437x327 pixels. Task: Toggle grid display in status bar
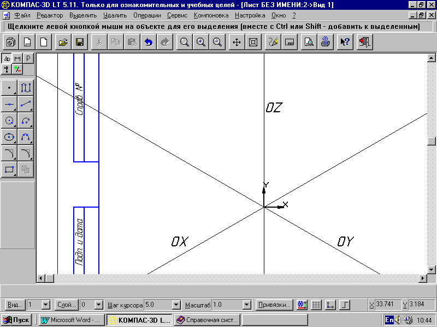[x=316, y=305]
